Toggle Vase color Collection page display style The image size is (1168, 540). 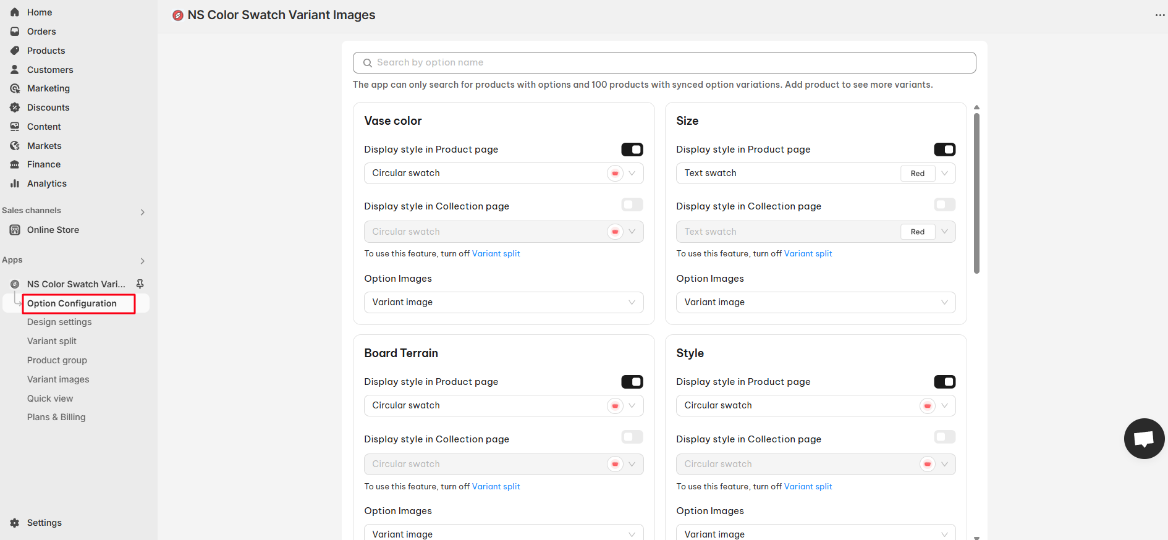pos(632,205)
